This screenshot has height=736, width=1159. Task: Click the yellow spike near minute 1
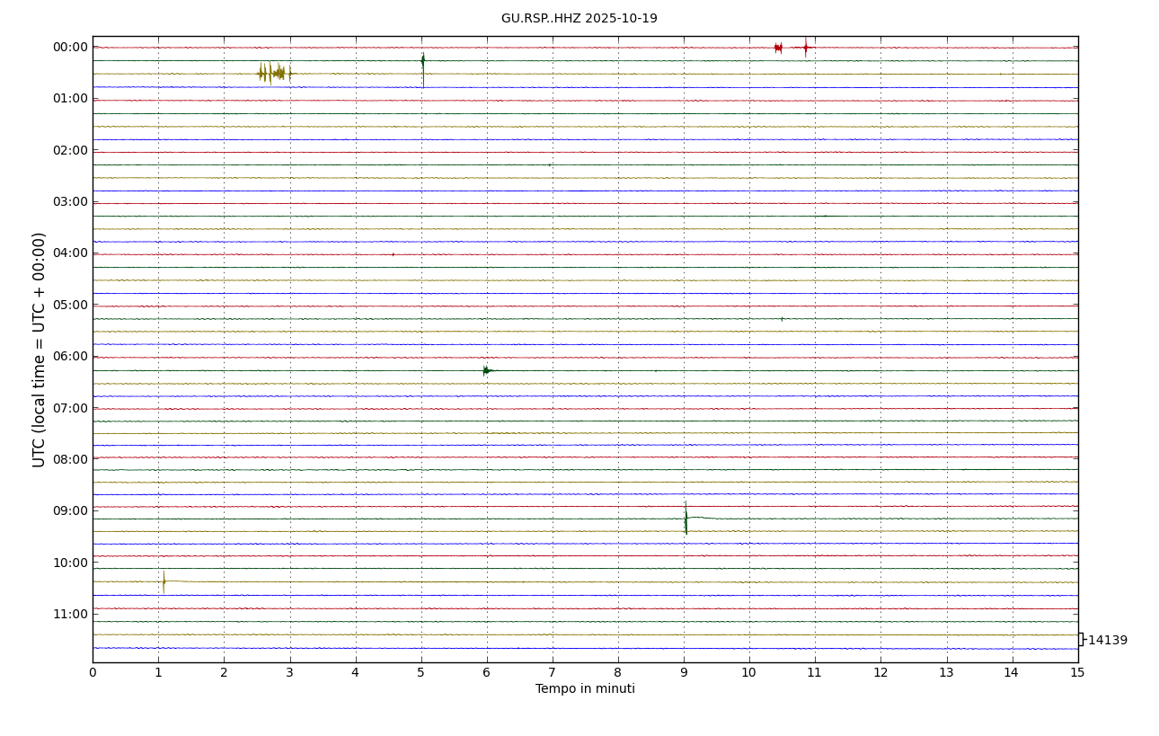pos(164,581)
